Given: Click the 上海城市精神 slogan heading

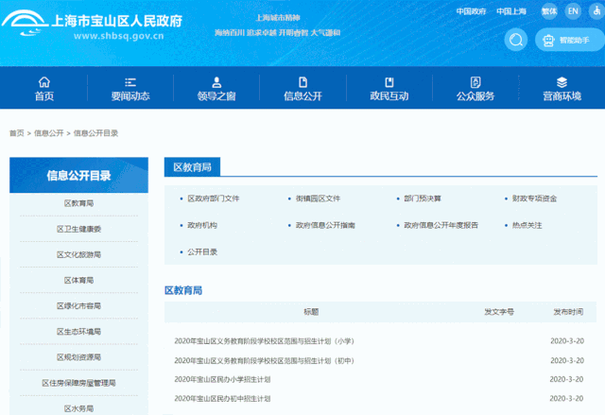Looking at the screenshot, I should click(278, 18).
